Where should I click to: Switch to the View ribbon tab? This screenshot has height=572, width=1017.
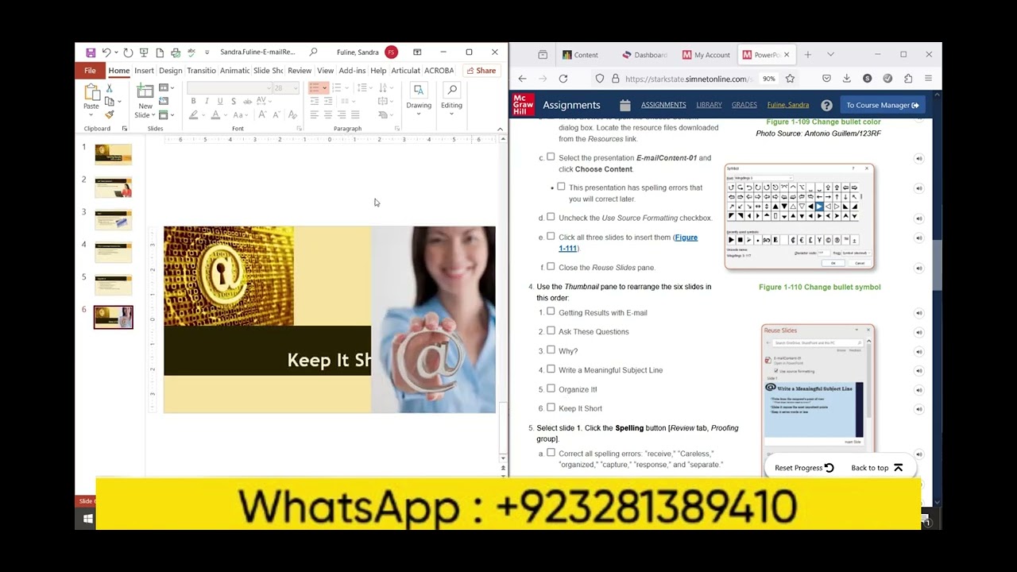coord(325,71)
